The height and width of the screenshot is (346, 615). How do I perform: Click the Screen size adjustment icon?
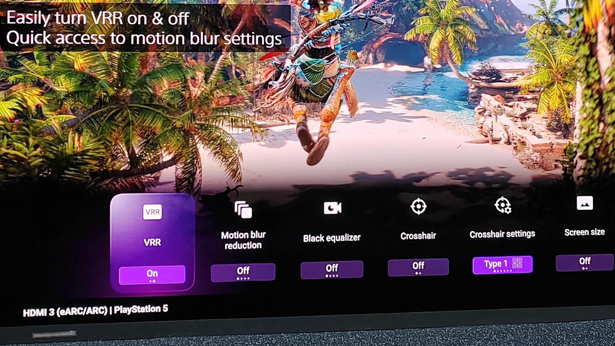tap(585, 204)
